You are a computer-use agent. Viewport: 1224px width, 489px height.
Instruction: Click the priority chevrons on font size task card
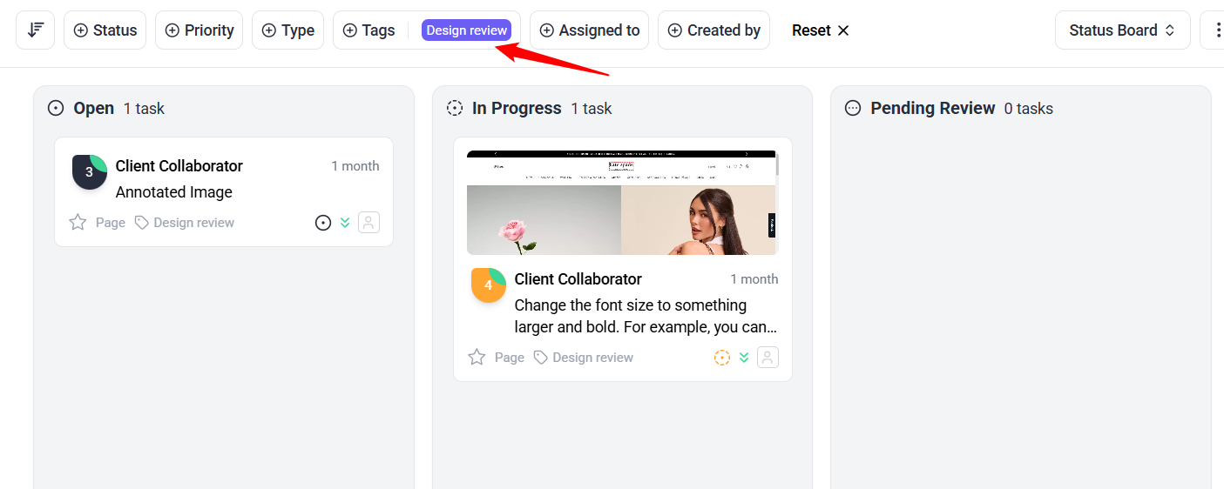(x=744, y=358)
